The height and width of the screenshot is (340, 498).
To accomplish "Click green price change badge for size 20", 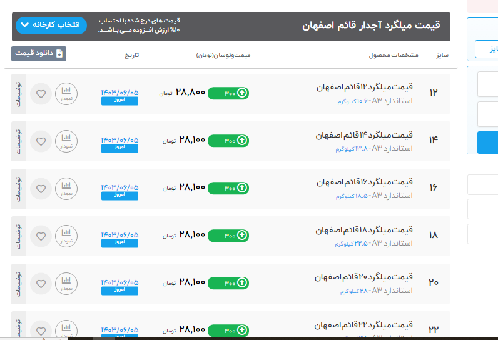I will [x=228, y=282].
